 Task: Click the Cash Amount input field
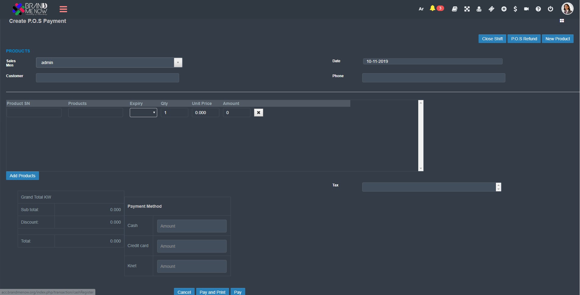point(192,226)
